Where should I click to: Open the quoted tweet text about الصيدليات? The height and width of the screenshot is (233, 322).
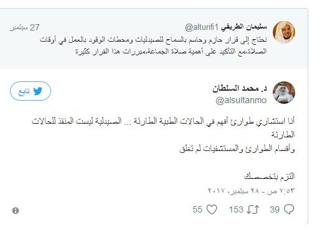[153, 45]
